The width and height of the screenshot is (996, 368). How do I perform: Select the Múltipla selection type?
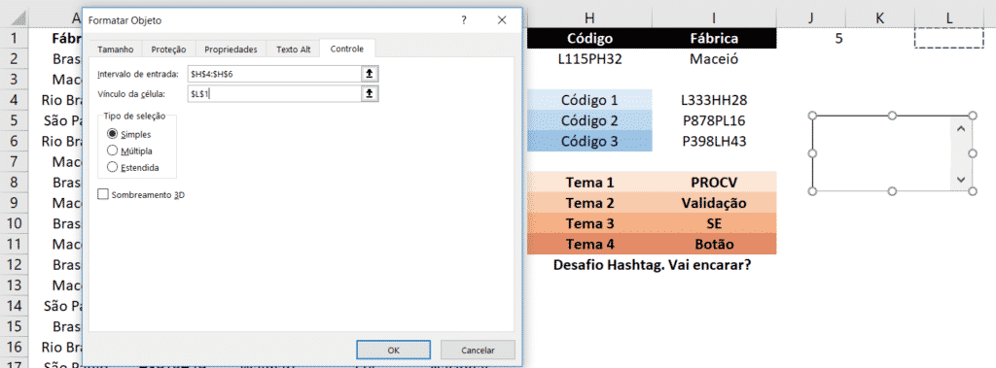coord(129,151)
